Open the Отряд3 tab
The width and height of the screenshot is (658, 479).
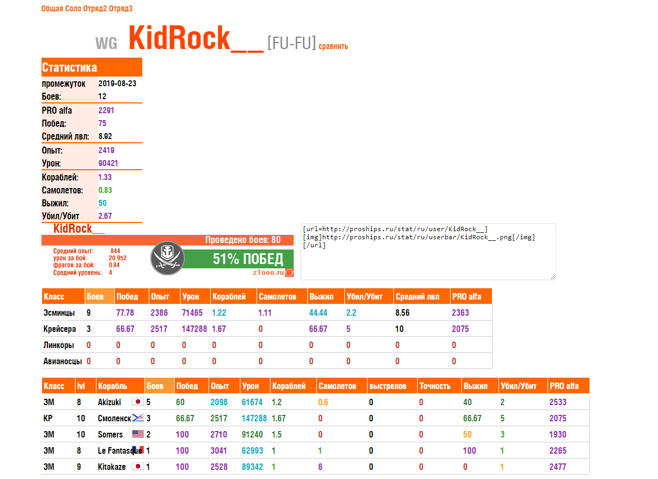[121, 9]
